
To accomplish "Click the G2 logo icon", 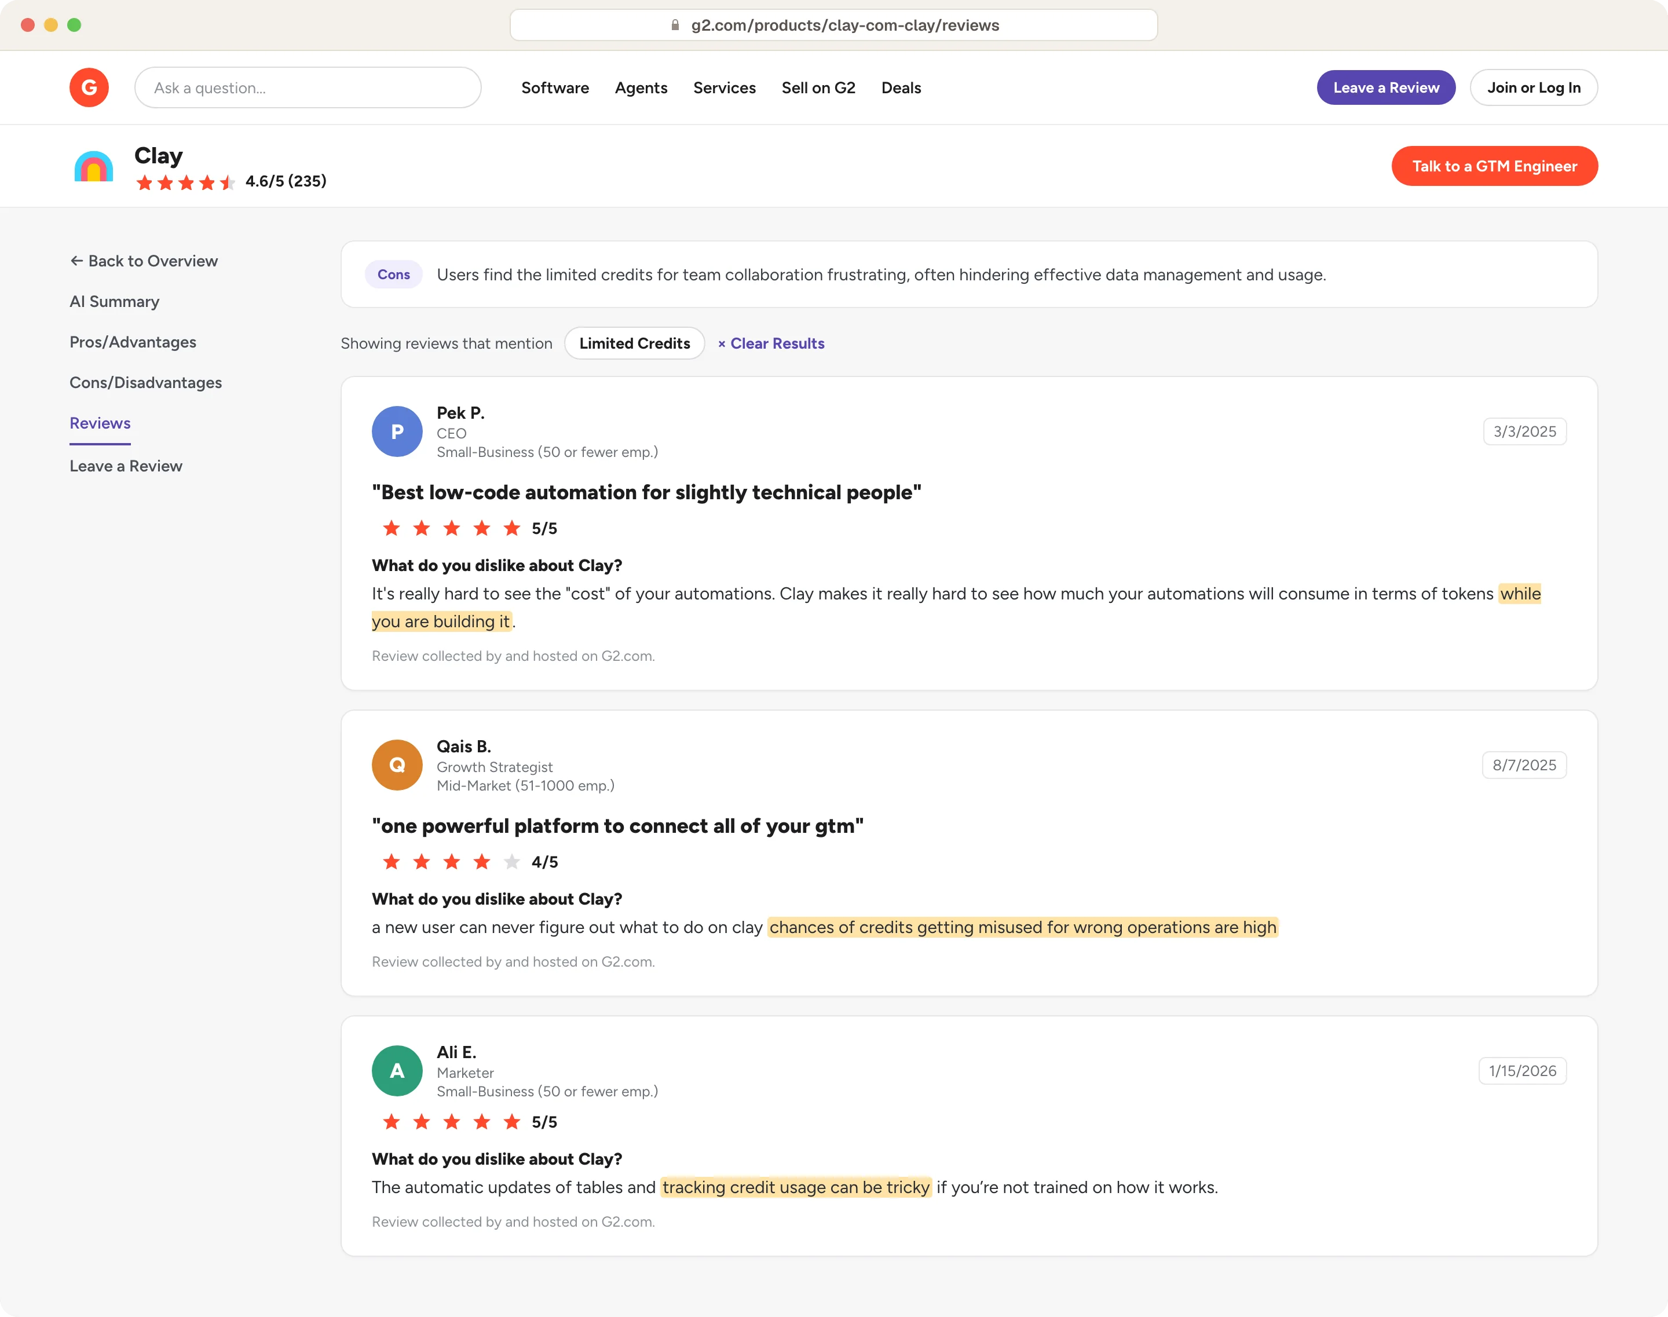I will tap(89, 88).
